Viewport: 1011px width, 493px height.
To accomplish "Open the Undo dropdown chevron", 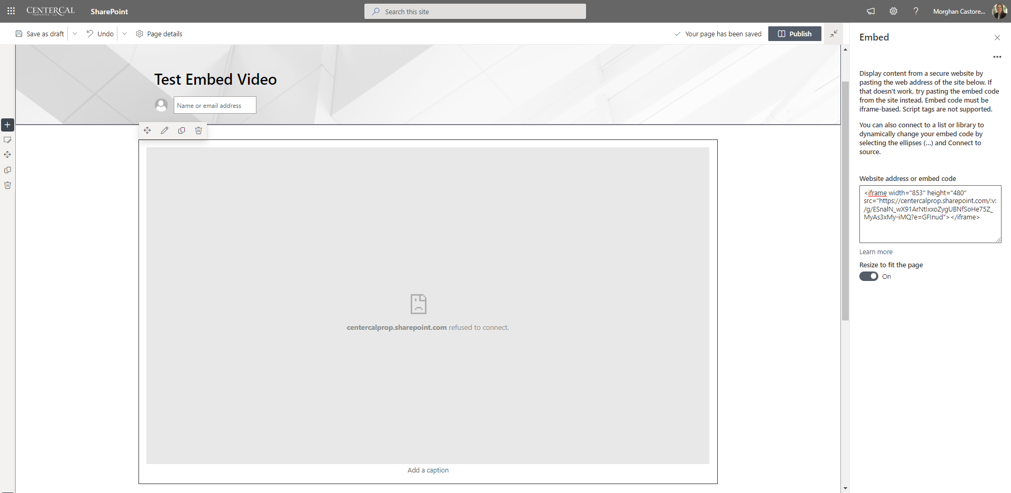I will pyautogui.click(x=124, y=34).
